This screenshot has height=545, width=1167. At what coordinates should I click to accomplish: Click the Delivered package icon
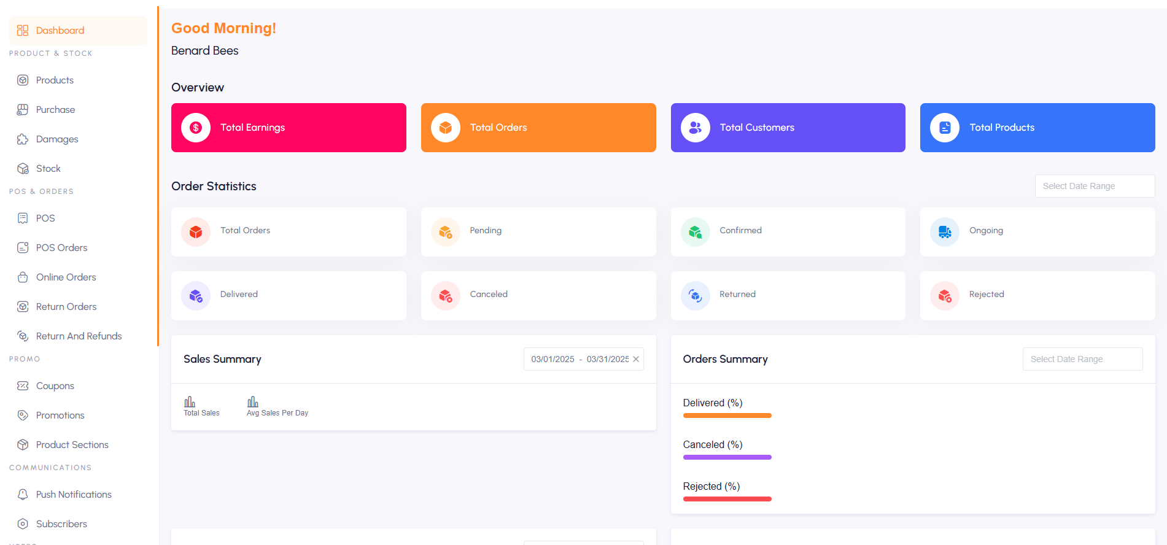click(196, 296)
